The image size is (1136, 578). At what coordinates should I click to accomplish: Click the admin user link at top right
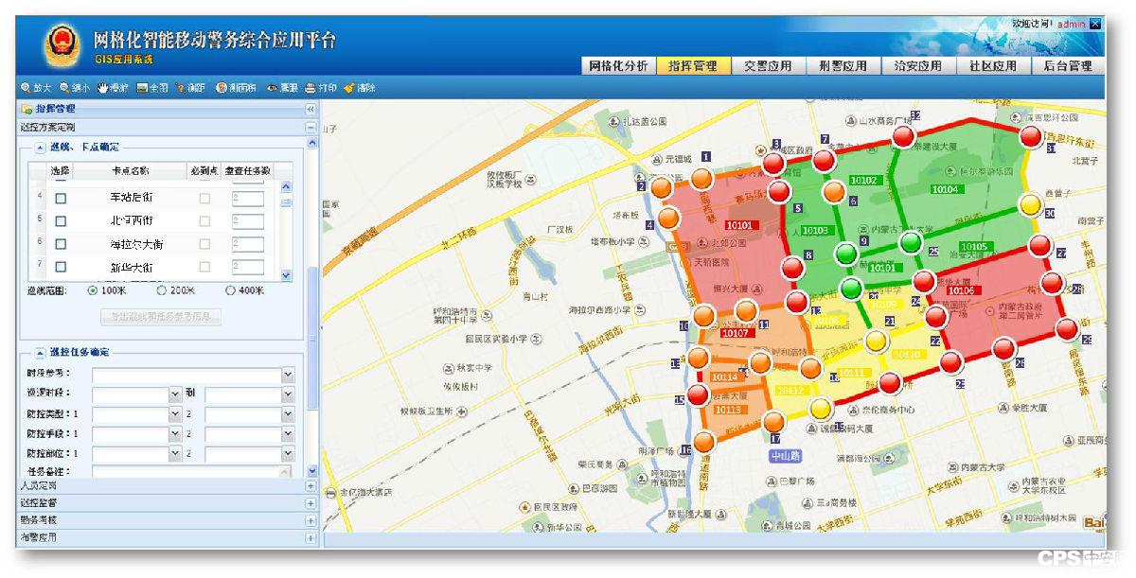click(1070, 21)
